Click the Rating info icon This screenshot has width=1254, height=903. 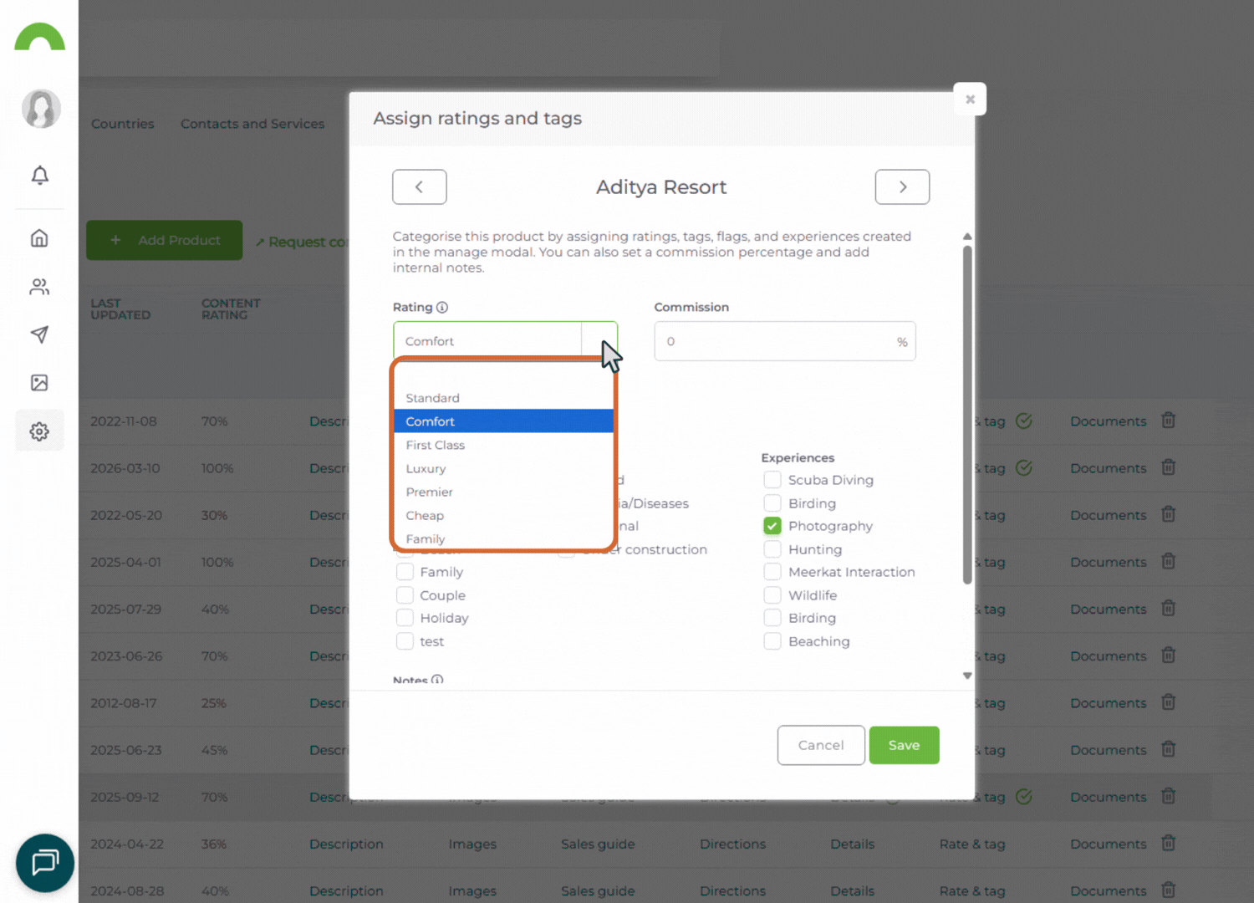(x=442, y=308)
